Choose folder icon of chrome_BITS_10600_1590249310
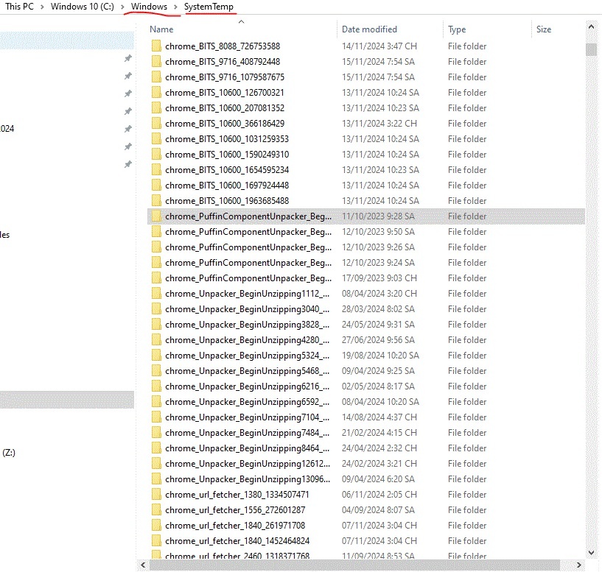The height and width of the screenshot is (572, 602). pos(156,154)
